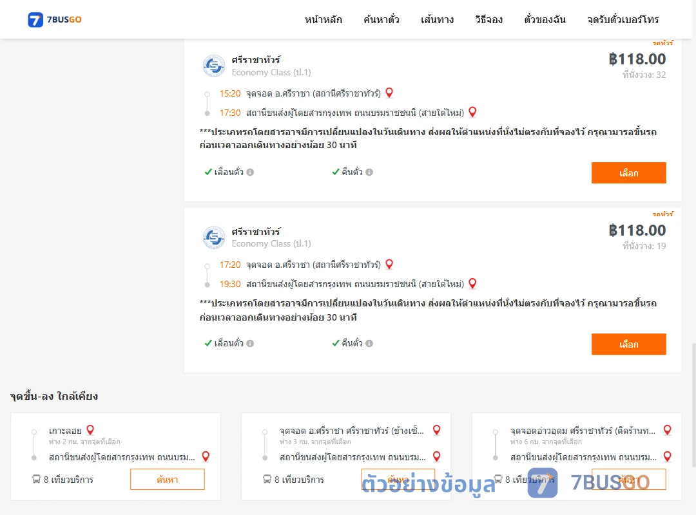Open pin beside จุดจอด อ.ศรีราชา ศรีราชาทัวร์ (ข้างเซ็...
Screen dimensions: 696x515
click(x=437, y=430)
